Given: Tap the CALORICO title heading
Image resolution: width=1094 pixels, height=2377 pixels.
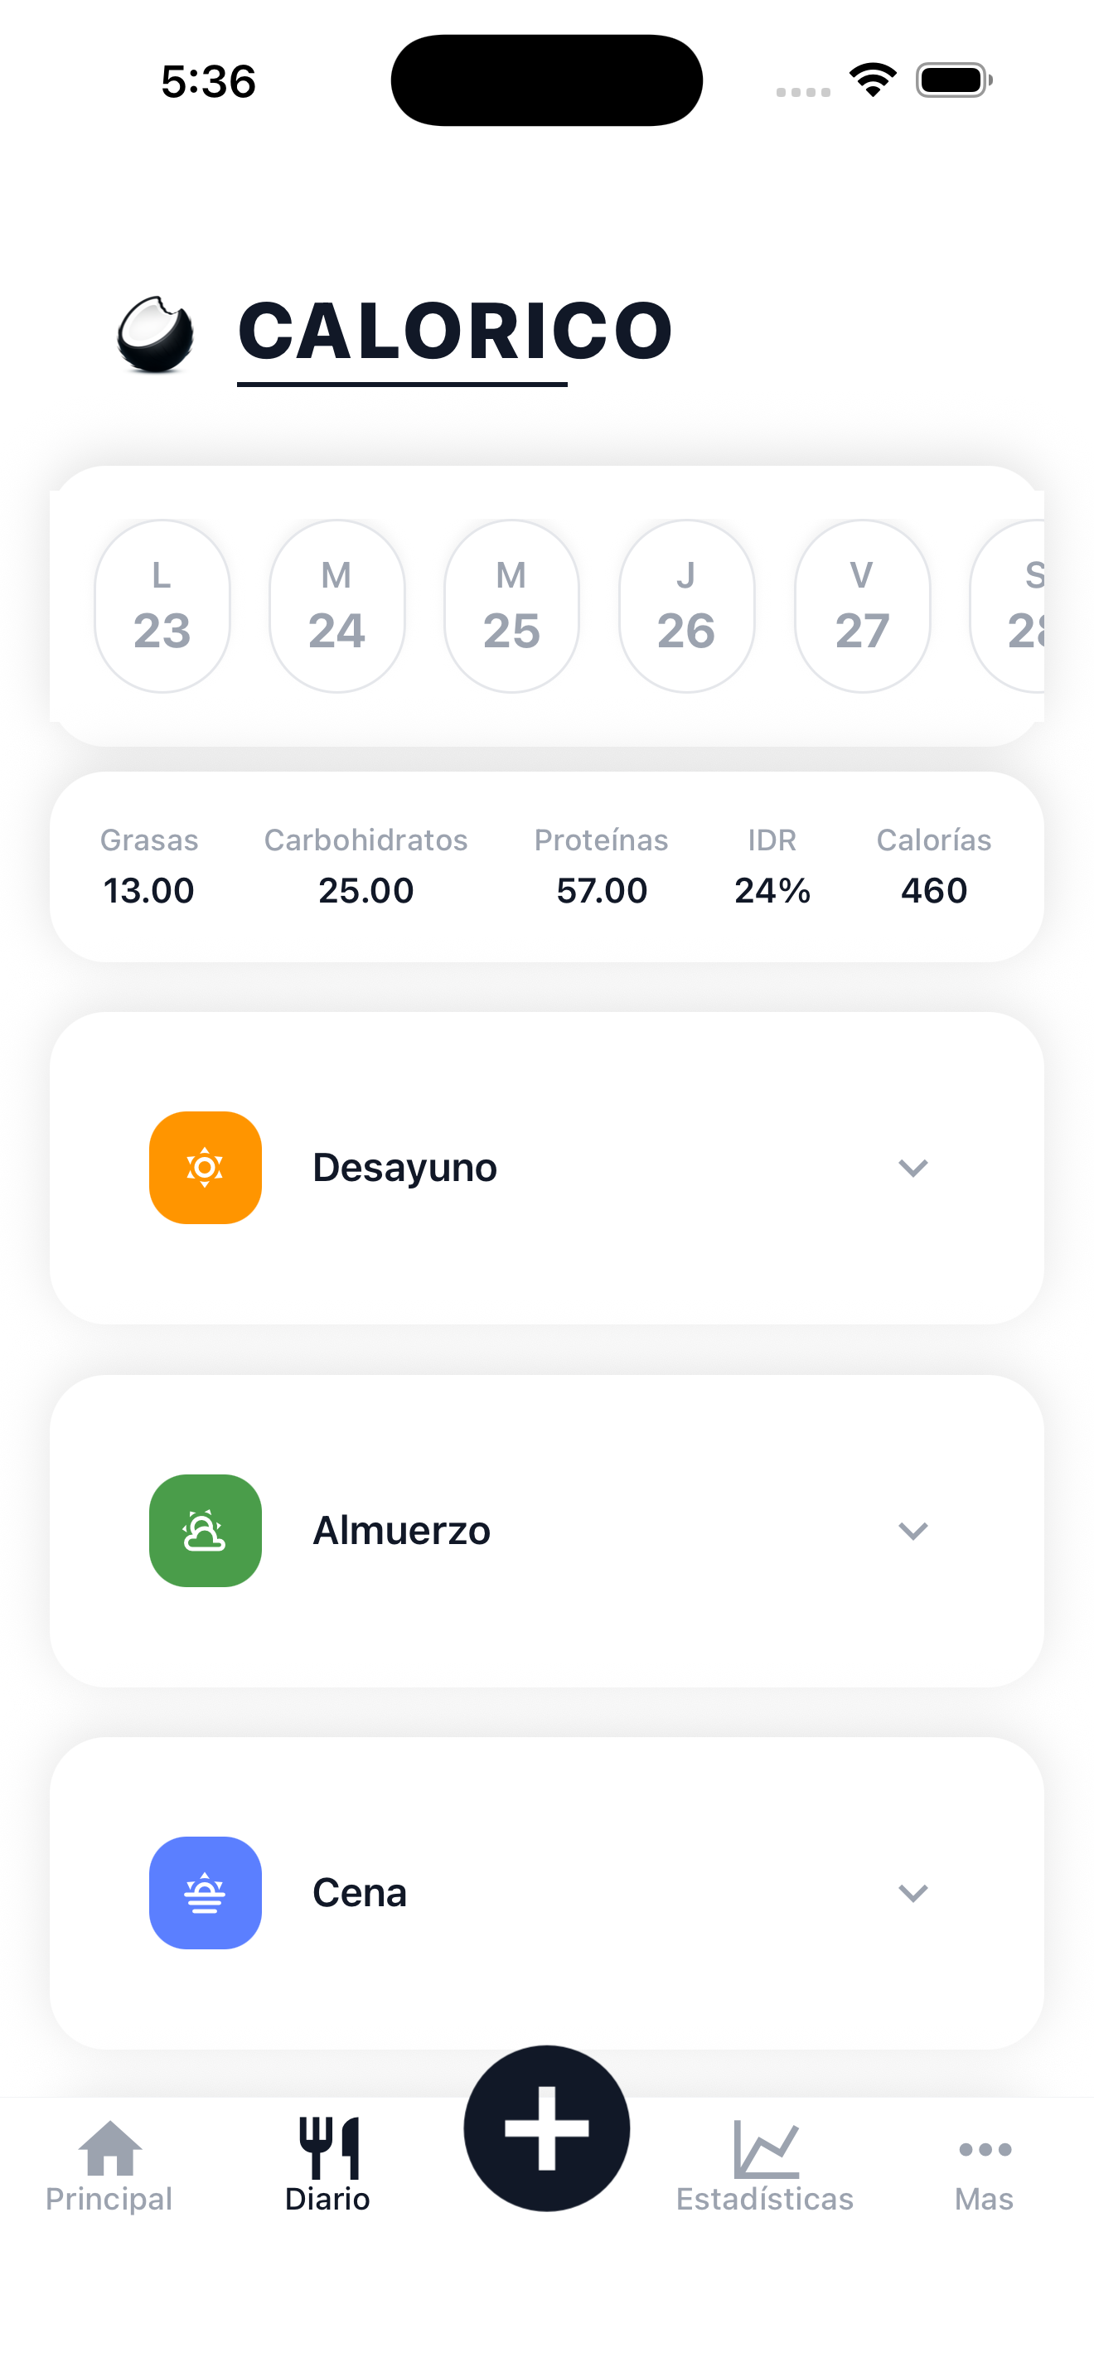Looking at the screenshot, I should (455, 332).
